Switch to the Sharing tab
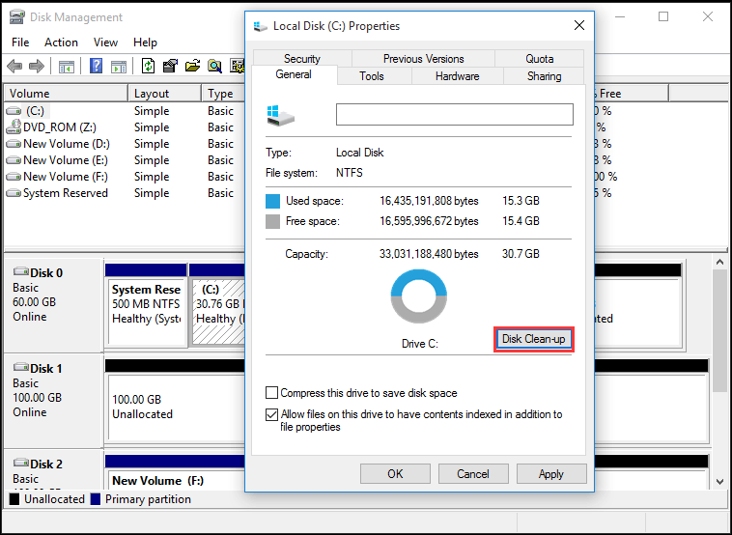This screenshot has width=732, height=535. click(545, 76)
